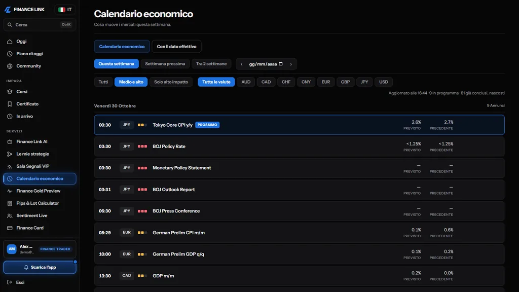
Task: Open the Tokyo Core CPI y/y event row
Action: 299,125
